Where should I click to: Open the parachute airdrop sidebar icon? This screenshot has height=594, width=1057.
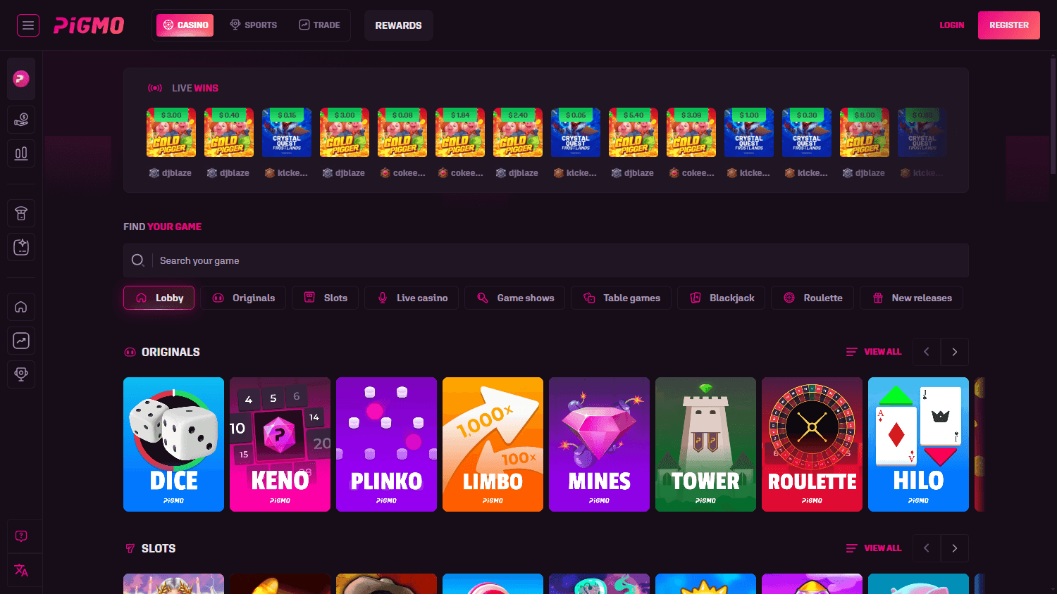21,213
